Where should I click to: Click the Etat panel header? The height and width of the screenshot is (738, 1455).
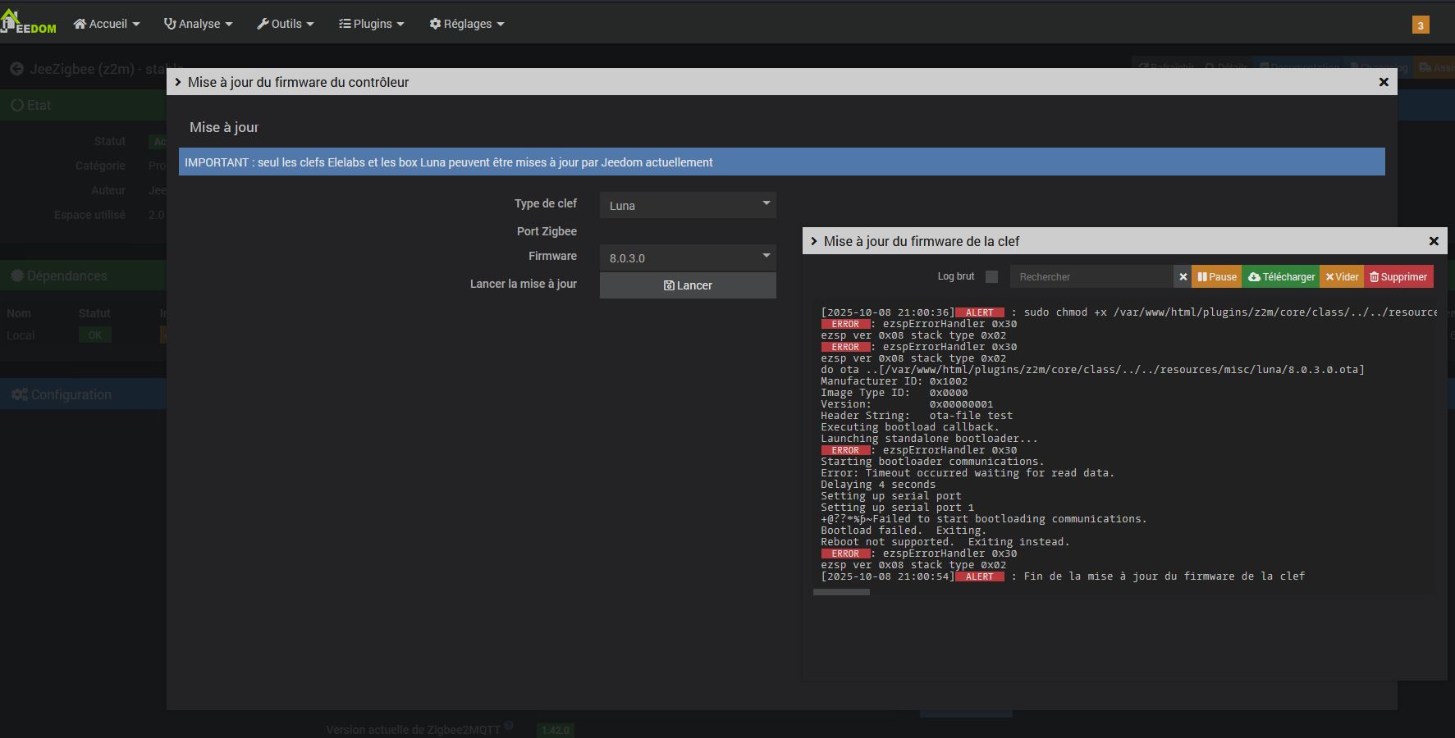[83, 105]
